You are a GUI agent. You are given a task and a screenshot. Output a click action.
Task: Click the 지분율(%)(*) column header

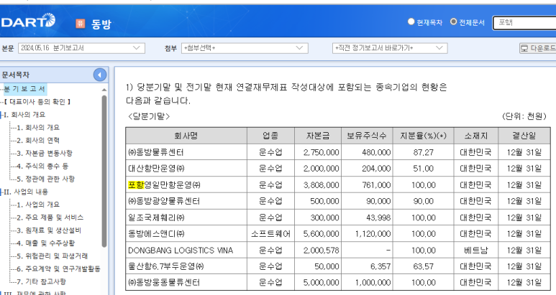coord(423,136)
